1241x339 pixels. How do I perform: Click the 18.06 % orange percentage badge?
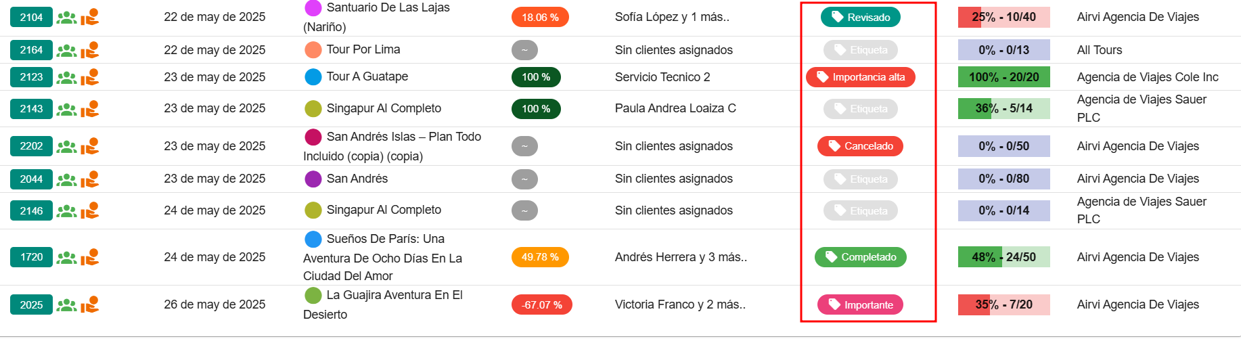tap(540, 18)
